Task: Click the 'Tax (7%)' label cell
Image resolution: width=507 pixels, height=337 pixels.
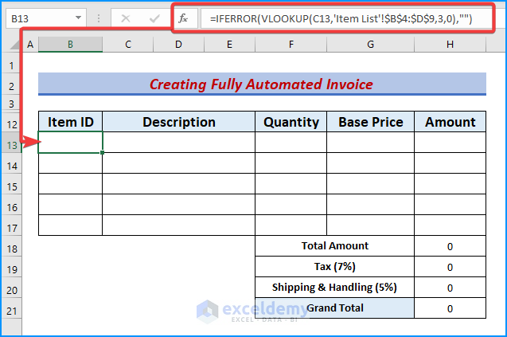Action: click(x=334, y=267)
